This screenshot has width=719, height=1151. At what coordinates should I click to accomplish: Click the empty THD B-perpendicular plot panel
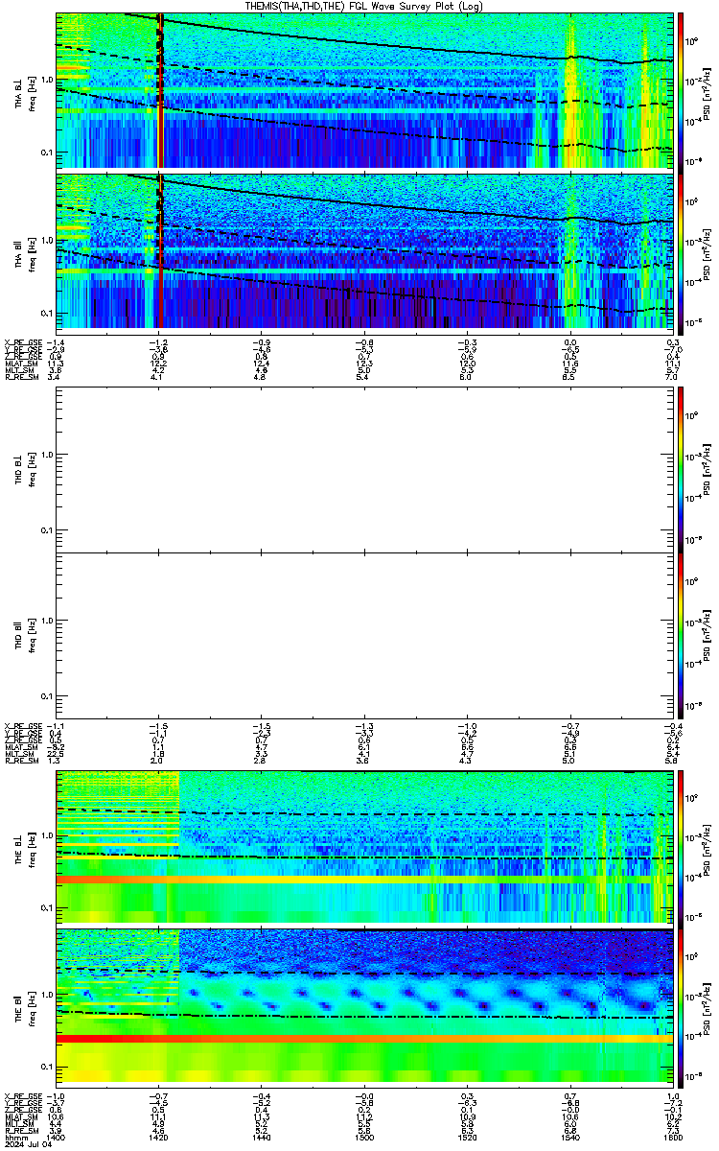click(364, 470)
